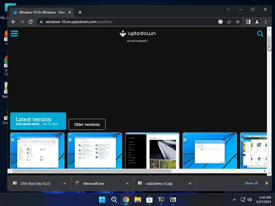Show hidden system tray icons
Screen dimensions: 275x206
tap(234, 200)
